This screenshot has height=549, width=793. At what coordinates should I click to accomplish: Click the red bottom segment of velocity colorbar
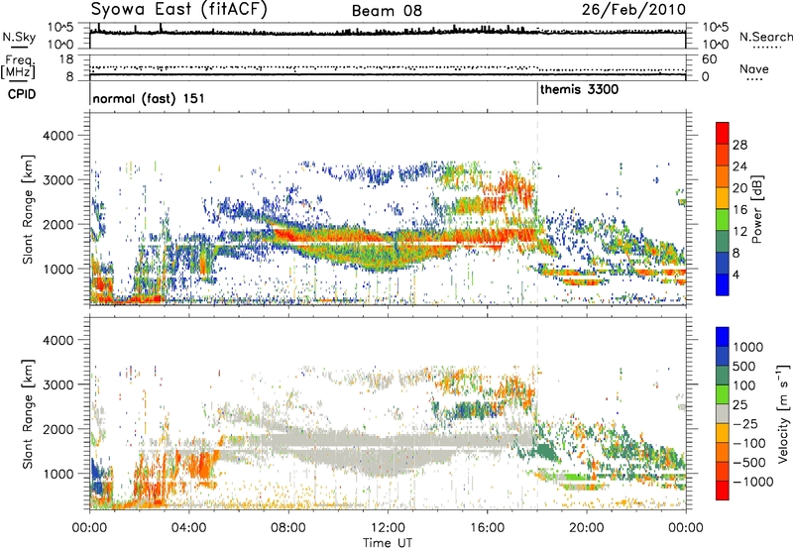723,491
